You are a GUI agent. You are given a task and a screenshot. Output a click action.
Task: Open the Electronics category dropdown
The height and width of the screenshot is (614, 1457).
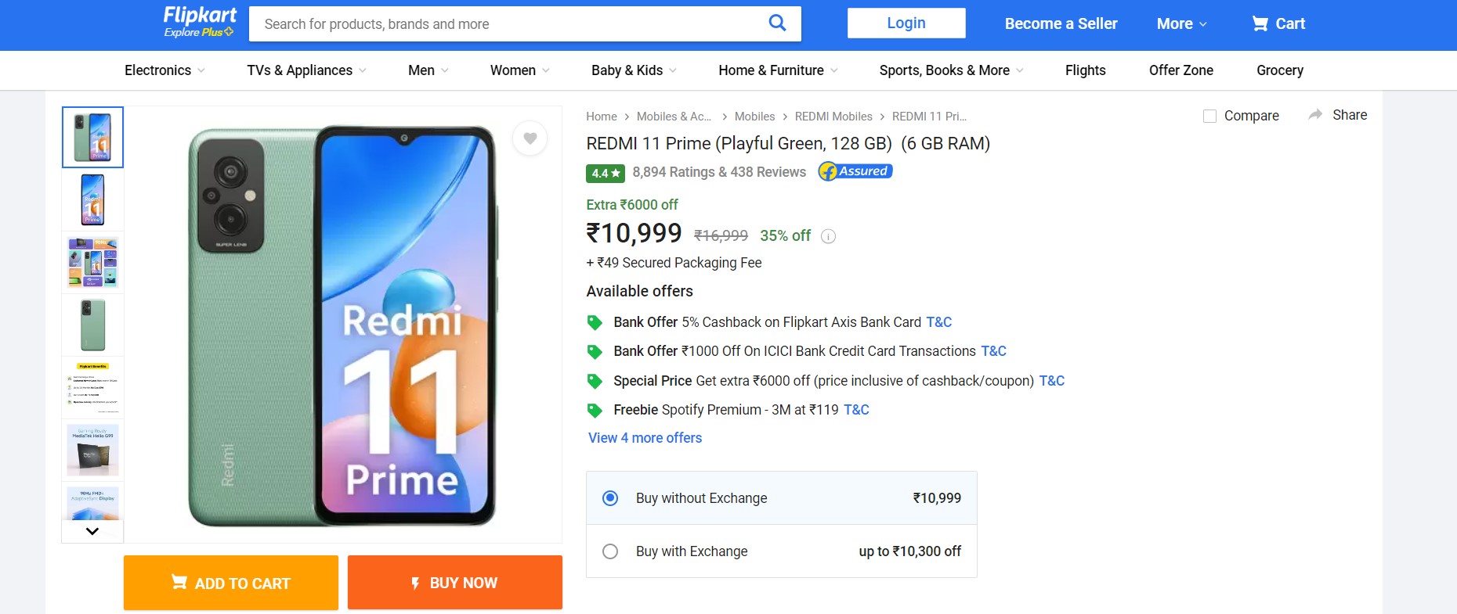point(164,70)
